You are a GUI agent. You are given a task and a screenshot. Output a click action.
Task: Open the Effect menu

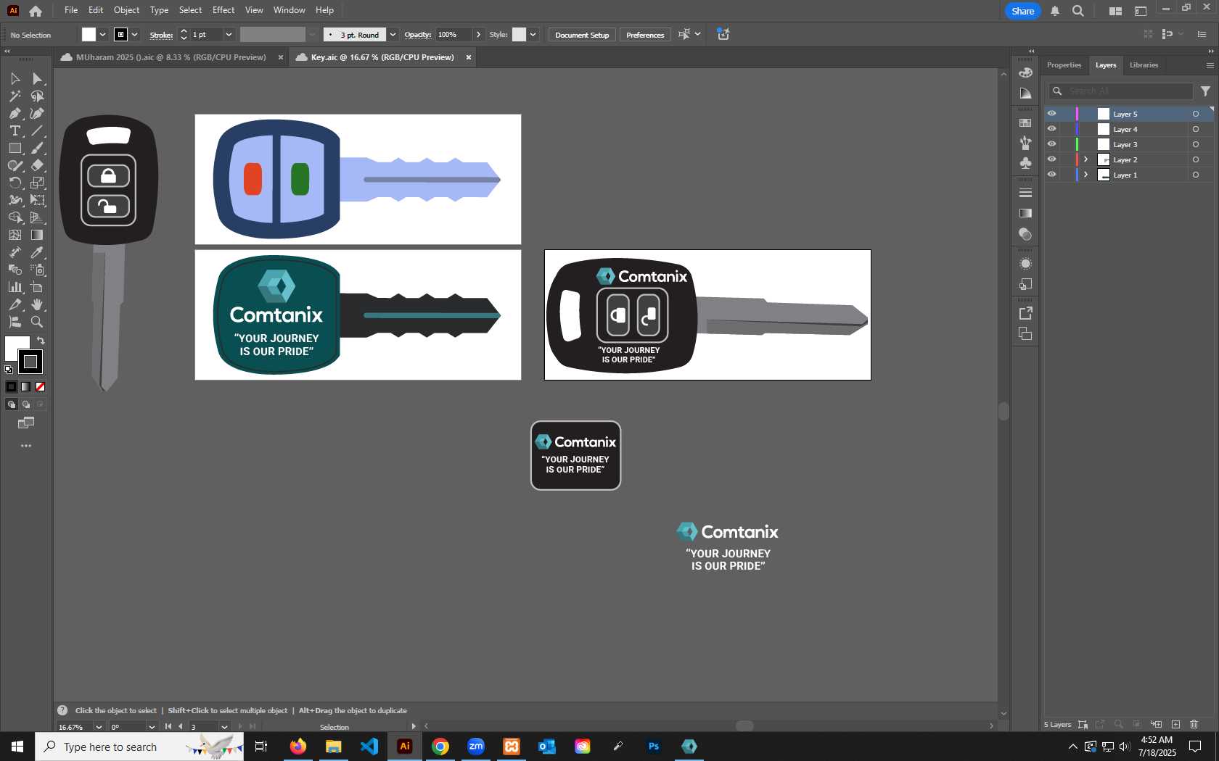223,10
